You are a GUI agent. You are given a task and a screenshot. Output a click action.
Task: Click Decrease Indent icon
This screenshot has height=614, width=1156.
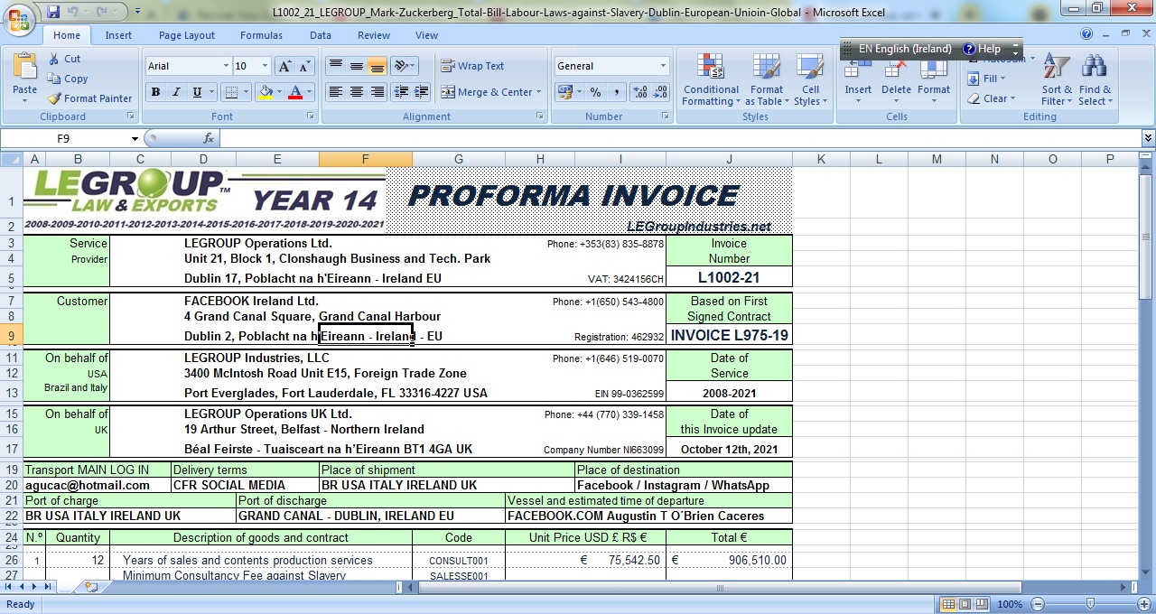coord(401,92)
